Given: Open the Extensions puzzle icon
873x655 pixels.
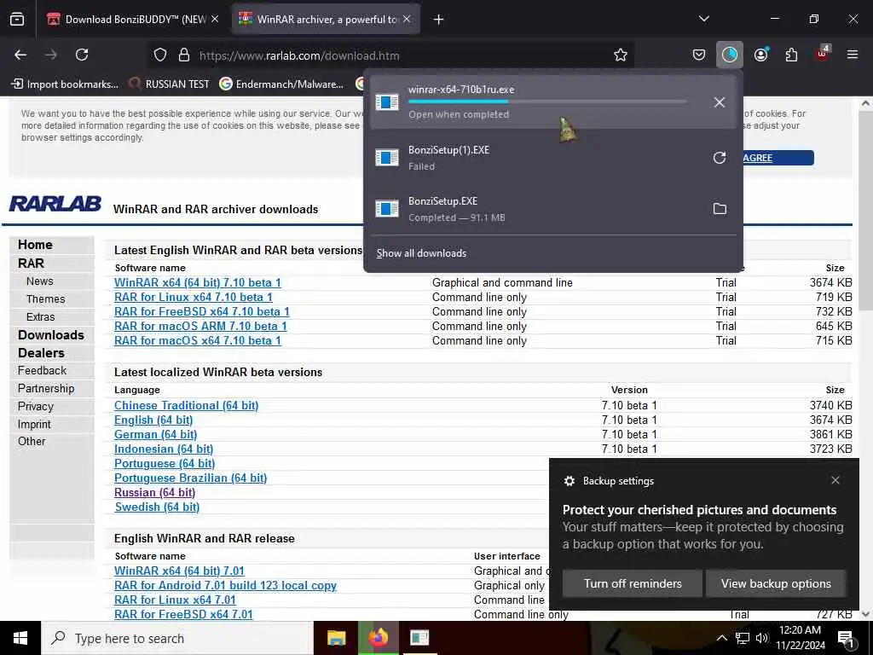Looking at the screenshot, I should tap(791, 55).
